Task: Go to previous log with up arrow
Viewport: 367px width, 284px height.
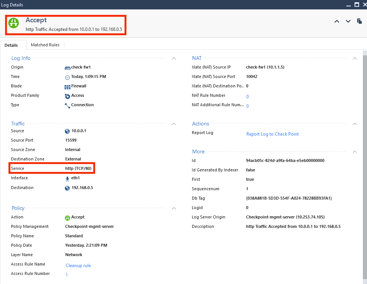Action: 337,21
